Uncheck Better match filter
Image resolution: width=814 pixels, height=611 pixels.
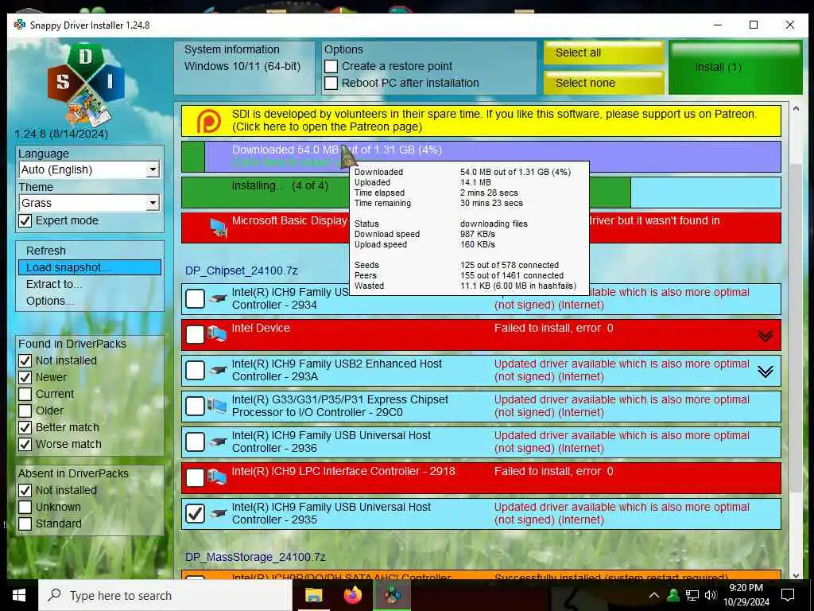[25, 427]
